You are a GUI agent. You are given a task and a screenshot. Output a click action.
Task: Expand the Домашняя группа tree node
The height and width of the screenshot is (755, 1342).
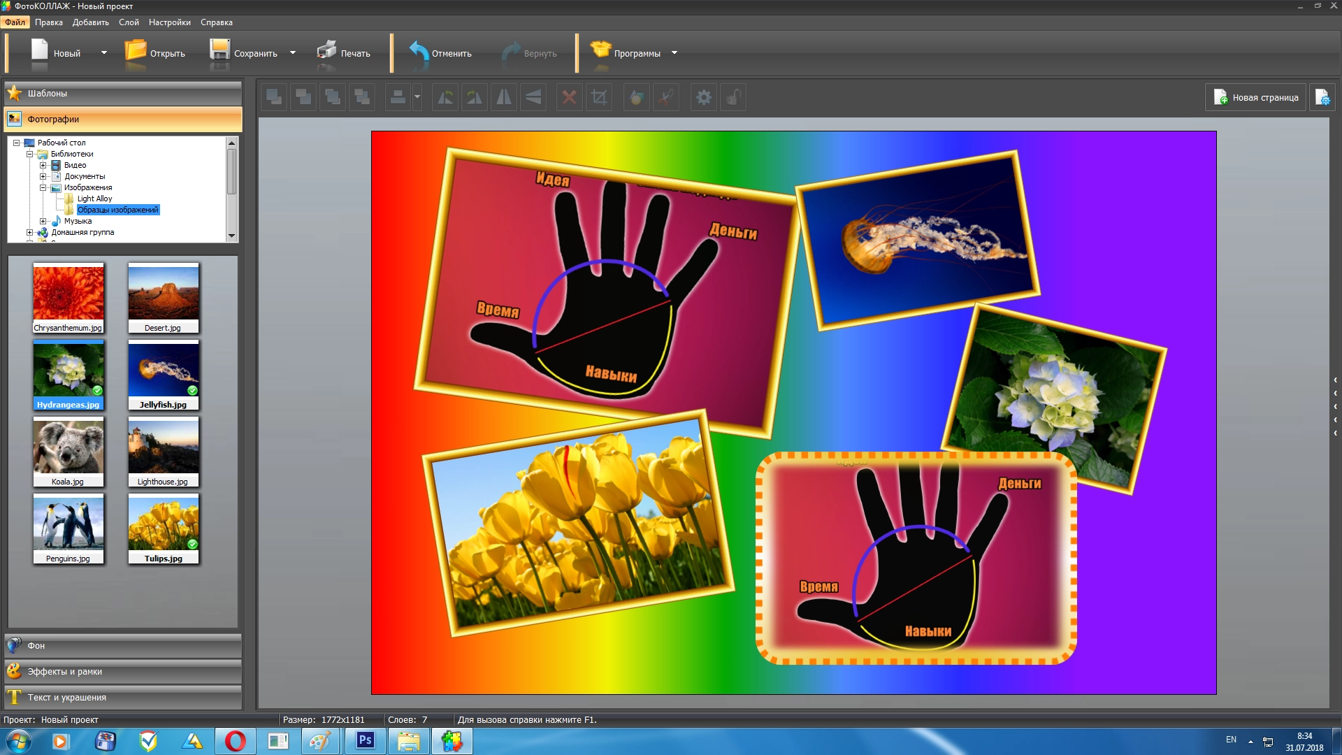[x=29, y=232]
